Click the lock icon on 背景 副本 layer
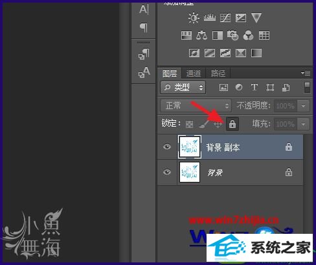Viewport: 316px width, 265px height. [289, 147]
